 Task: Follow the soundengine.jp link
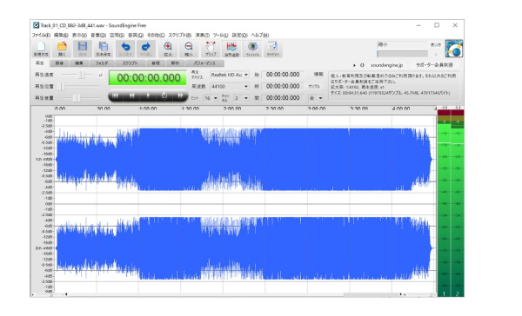point(386,65)
